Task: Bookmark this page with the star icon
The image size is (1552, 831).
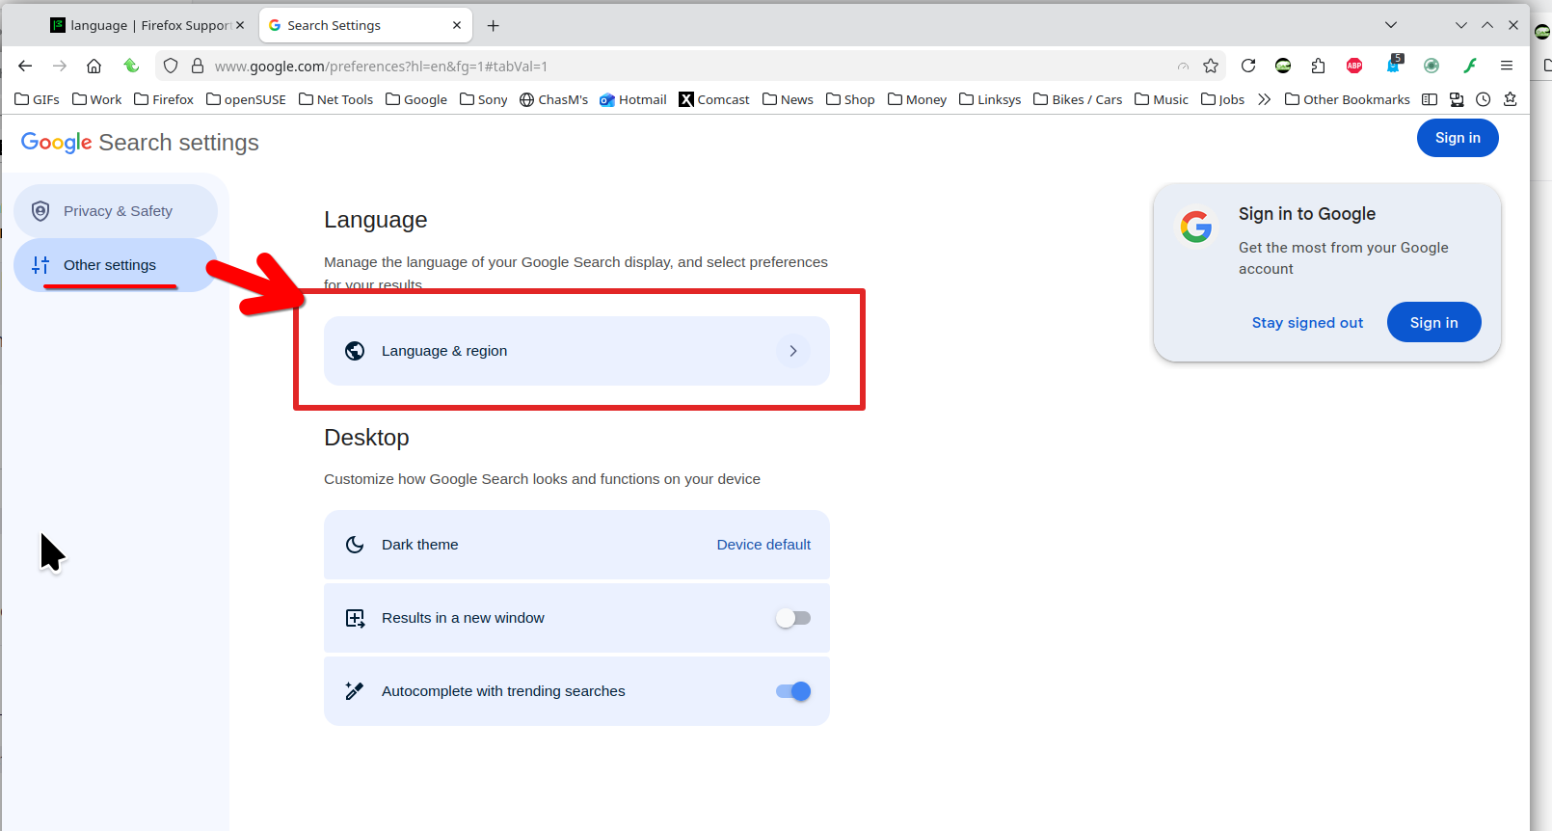Action: pos(1211,66)
